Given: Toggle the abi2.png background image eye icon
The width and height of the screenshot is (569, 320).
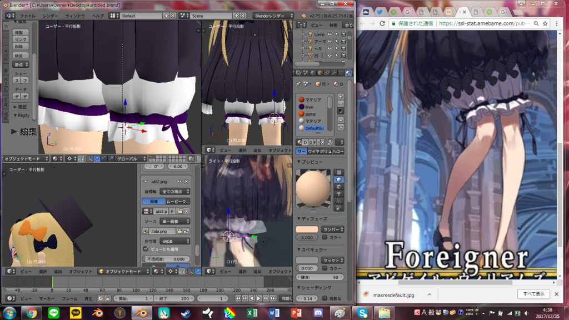Looking at the screenshot, I should pos(179,182).
